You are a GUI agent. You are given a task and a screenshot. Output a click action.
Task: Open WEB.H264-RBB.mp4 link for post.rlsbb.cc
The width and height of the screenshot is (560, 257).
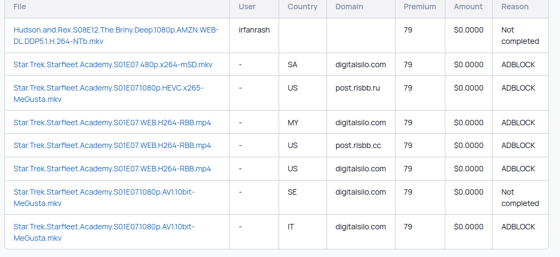click(112, 145)
